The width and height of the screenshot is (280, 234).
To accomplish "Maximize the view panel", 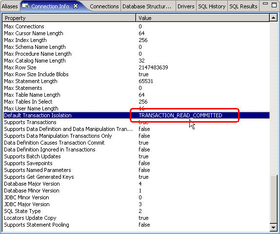I will pos(274,5).
